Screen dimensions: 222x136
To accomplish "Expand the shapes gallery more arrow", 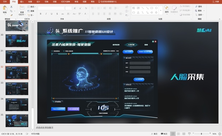I will (x=161, y=11).
